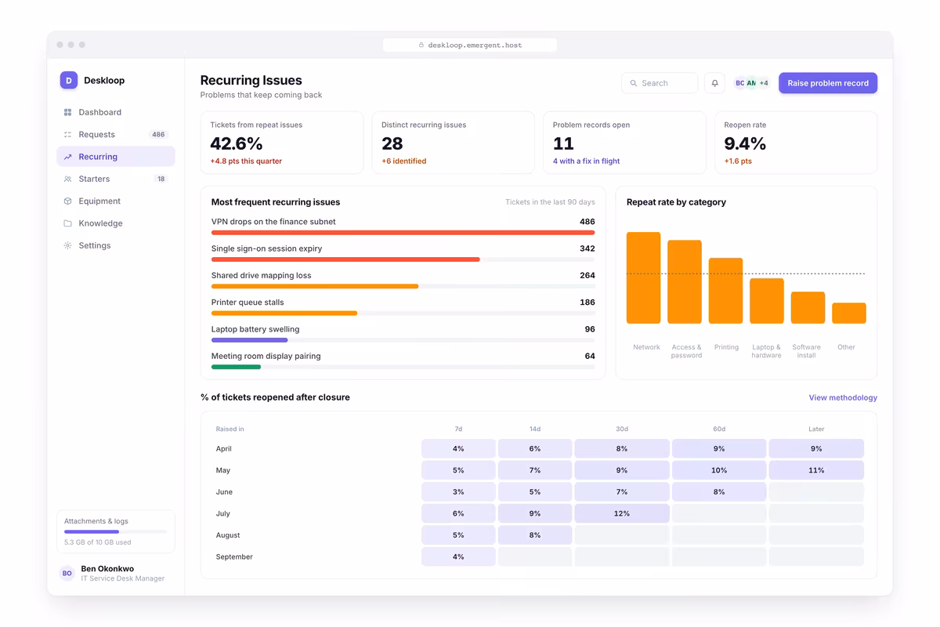Click the August 14d cell showing 8%
The width and height of the screenshot is (940, 627).
pyautogui.click(x=535, y=535)
